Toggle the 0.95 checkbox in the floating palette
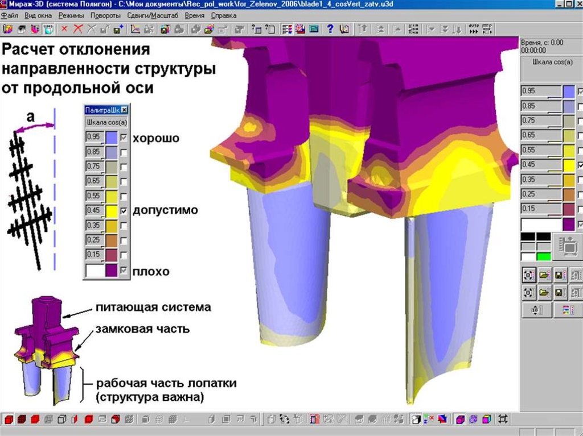Screen dimensions: 583x436 (x=124, y=137)
